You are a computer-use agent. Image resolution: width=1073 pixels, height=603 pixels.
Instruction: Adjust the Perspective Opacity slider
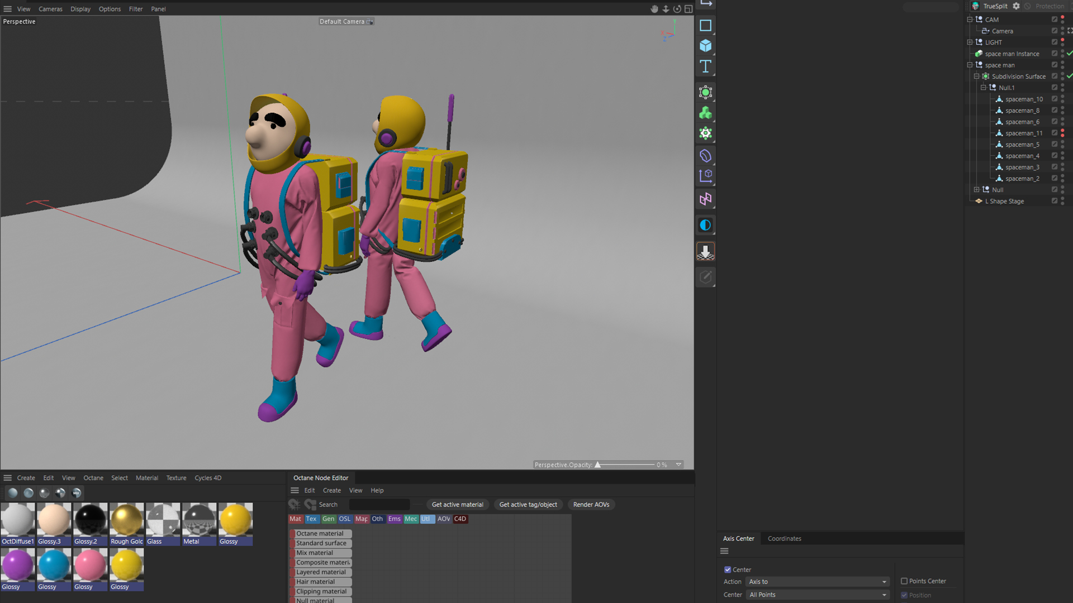point(598,465)
